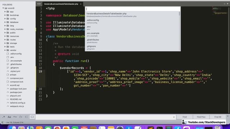Screen dimensions: 230x129
Task: Open .env file in the sidebar
Action: click(12, 57)
